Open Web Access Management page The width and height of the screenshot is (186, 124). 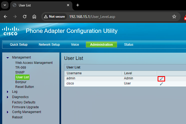pyautogui.click(x=34, y=63)
